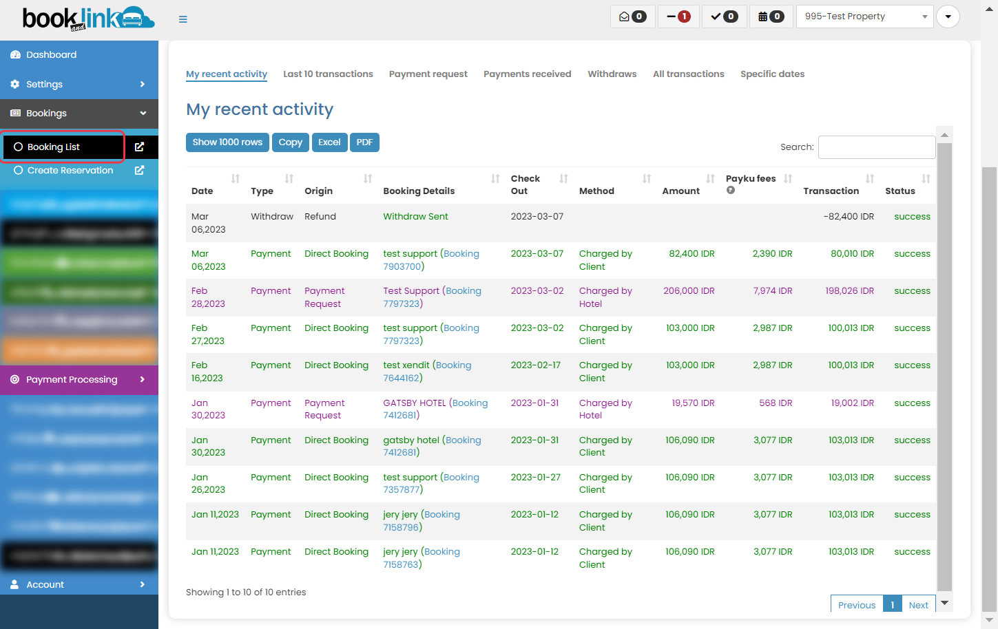Image resolution: width=998 pixels, height=629 pixels.
Task: Open Booking List in new window icon
Action: point(139,147)
